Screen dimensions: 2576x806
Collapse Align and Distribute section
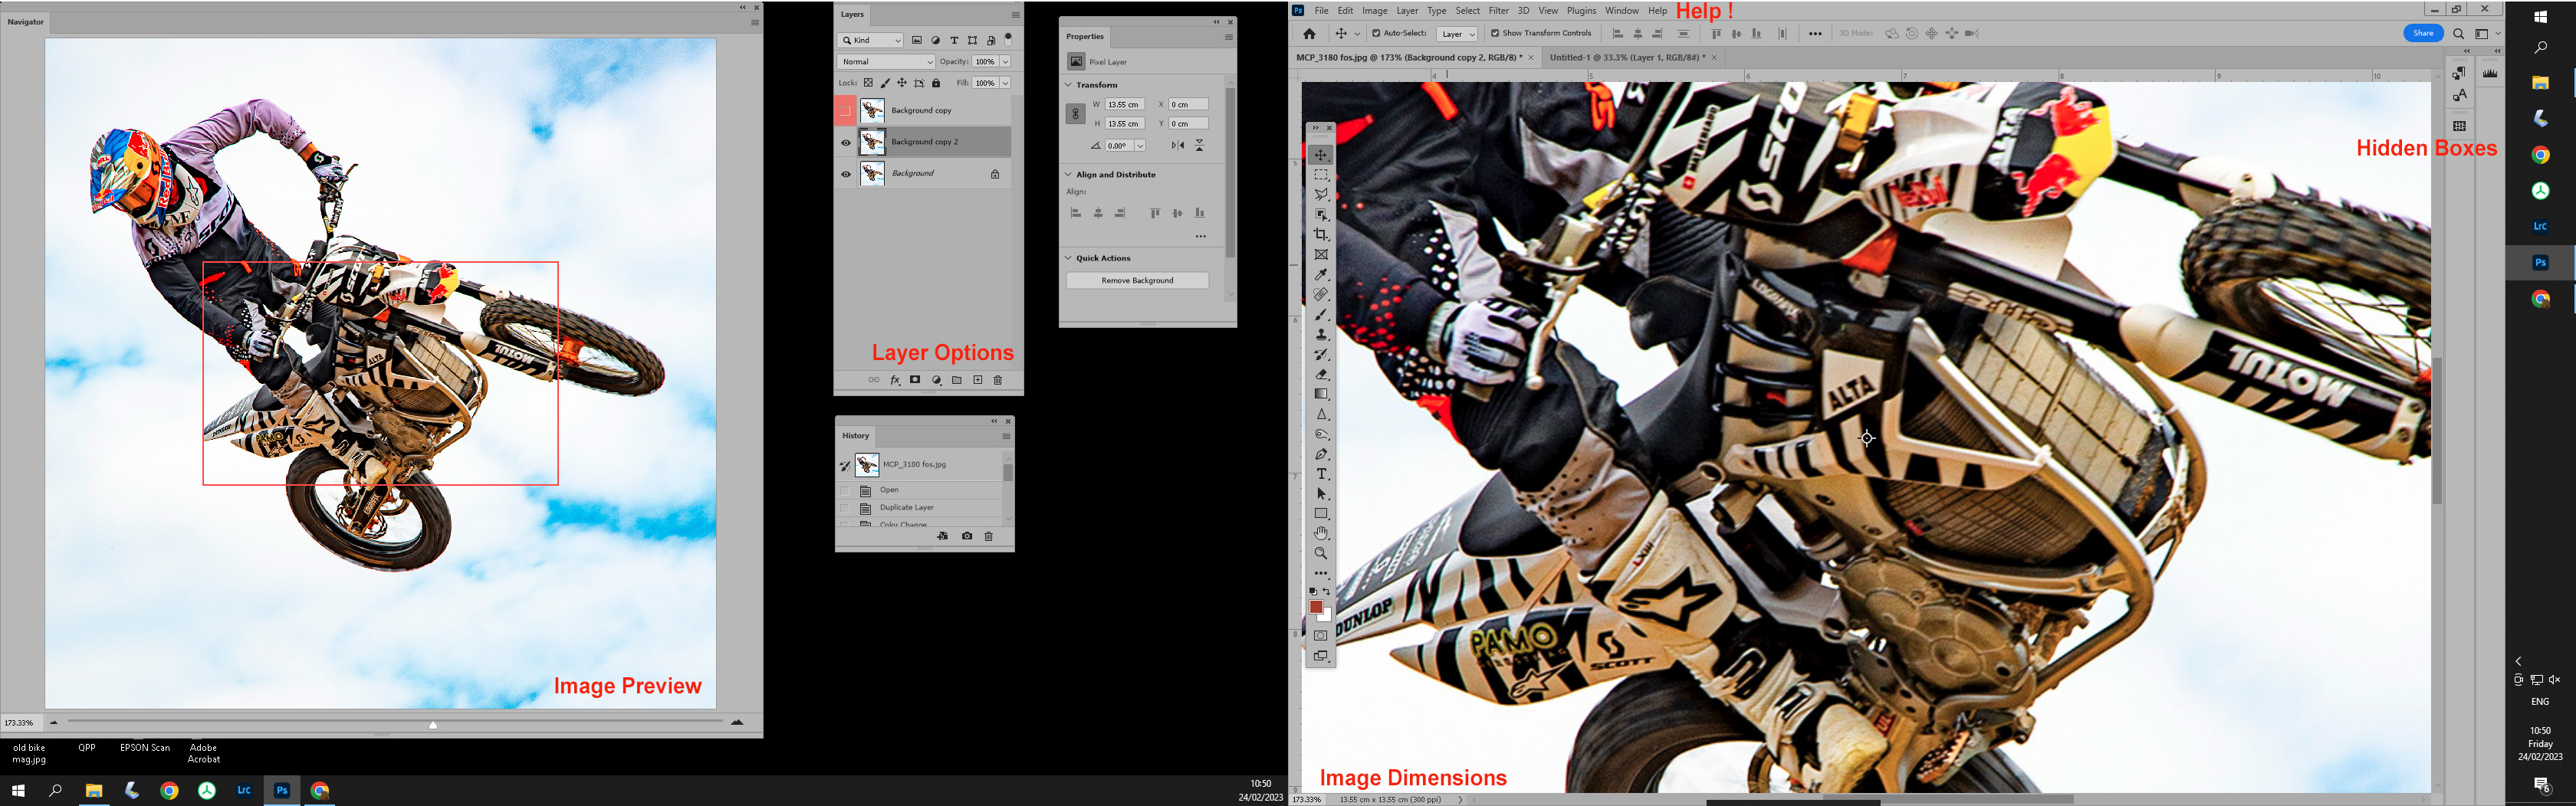tap(1068, 175)
